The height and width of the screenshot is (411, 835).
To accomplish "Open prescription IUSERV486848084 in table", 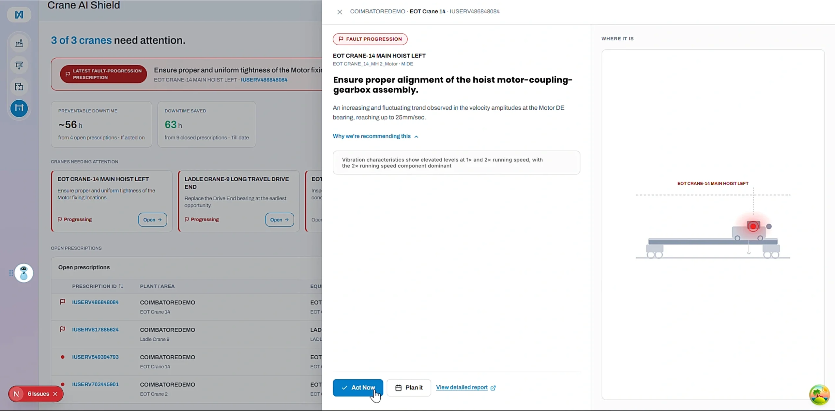I will (95, 302).
